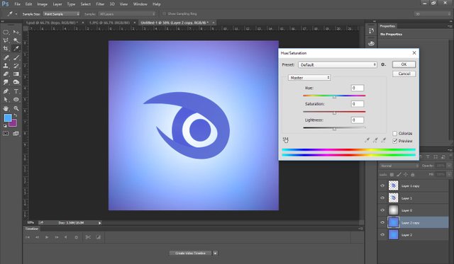The height and width of the screenshot is (264, 454).
Task: Change the screen mode
Action: [x=16, y=134]
